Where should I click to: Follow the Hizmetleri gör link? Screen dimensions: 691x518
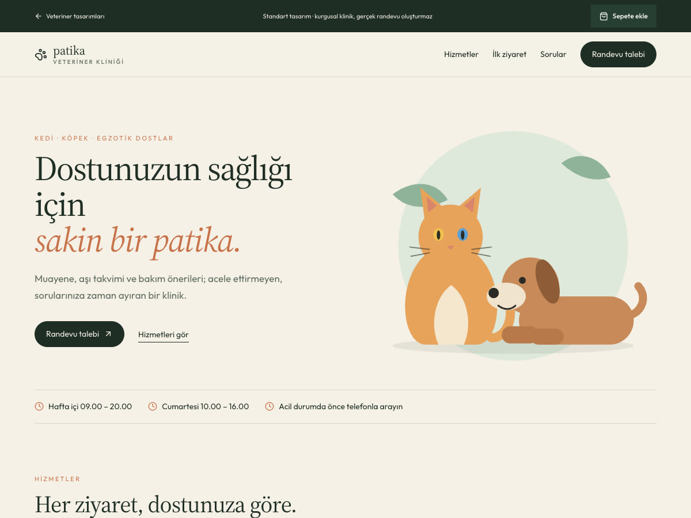[x=164, y=335]
